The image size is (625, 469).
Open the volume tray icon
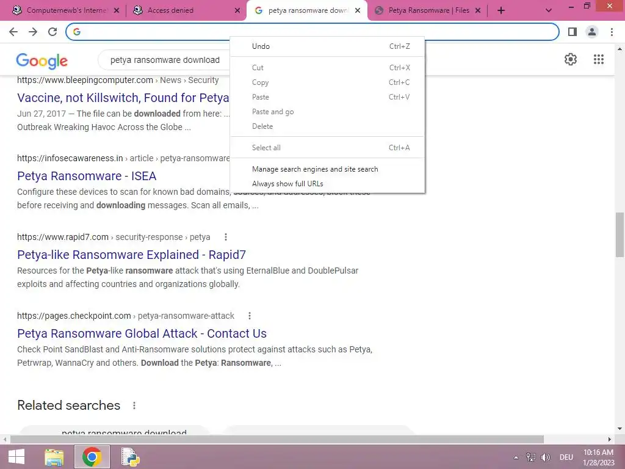click(546, 457)
